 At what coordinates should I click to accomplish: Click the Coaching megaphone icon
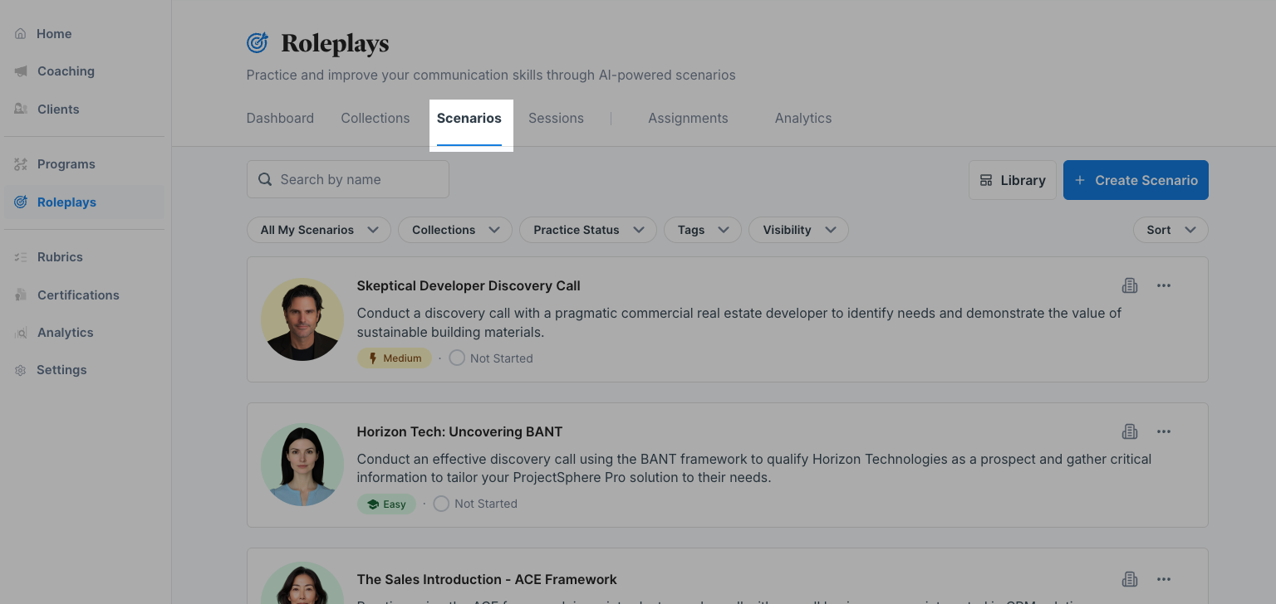(21, 71)
